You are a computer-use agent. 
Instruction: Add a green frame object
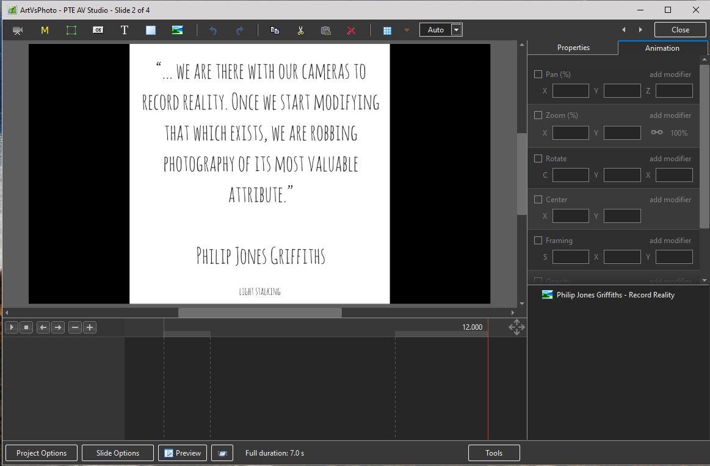pos(71,30)
